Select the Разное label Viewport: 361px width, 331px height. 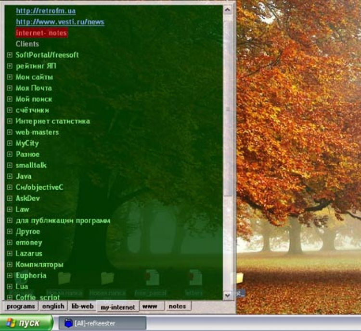tap(27, 154)
